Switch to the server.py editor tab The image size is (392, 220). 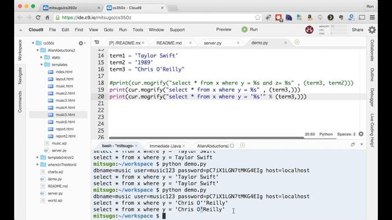tap(213, 43)
